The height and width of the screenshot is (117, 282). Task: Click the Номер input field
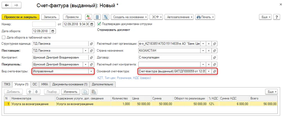[x=44, y=24]
